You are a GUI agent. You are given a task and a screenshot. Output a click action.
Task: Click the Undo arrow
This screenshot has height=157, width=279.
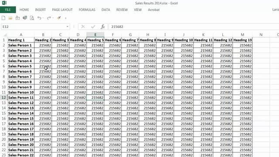(x=39, y=18)
